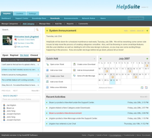Screen dimensions: 152x138
Task: Click the Add an Announcement icon
Action: tap(74, 70)
